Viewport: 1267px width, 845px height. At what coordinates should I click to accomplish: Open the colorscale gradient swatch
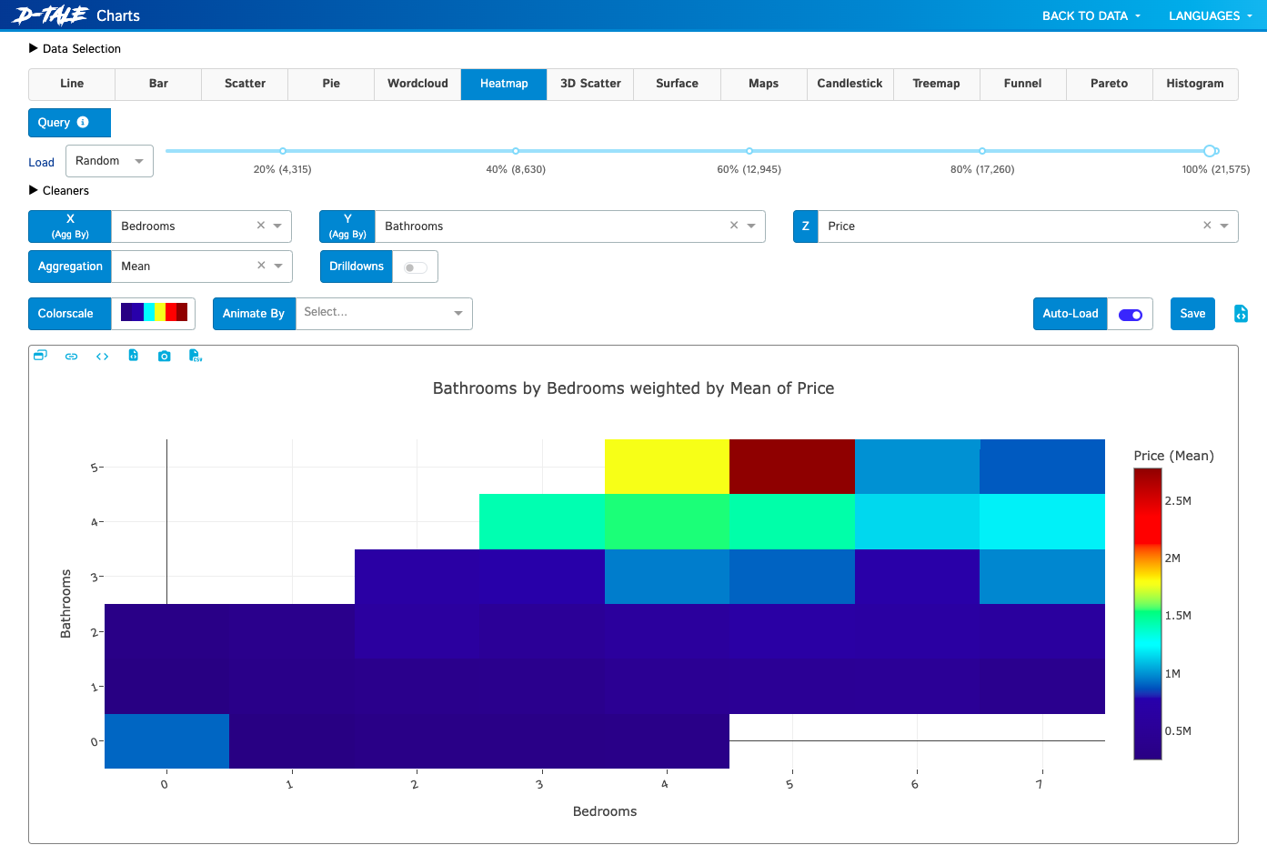pyautogui.click(x=154, y=313)
